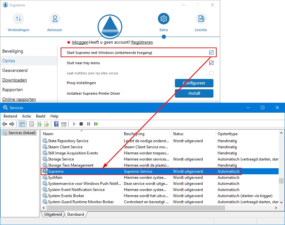Image resolution: width=285 pixels, height=225 pixels.
Task: Select the Storage Service row
Action: tap(61, 159)
